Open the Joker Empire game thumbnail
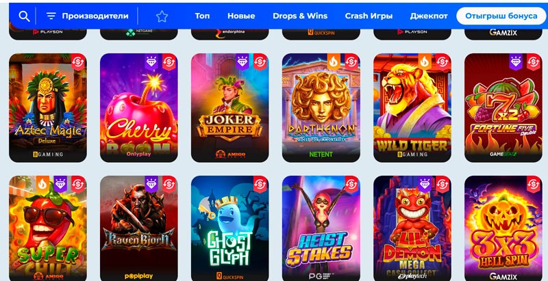 229,108
